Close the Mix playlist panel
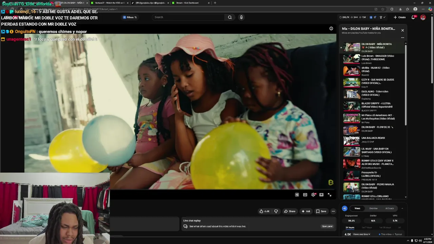 coord(402,30)
